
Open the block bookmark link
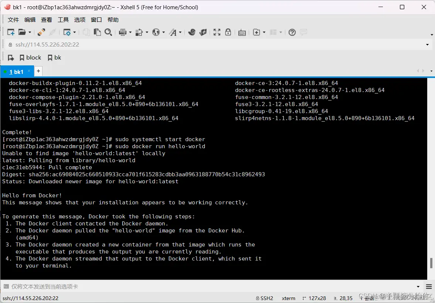tap(31, 57)
